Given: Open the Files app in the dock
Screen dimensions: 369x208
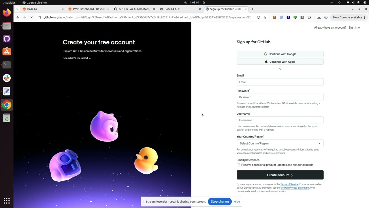Looking at the screenshot, I should [x=7, y=26].
